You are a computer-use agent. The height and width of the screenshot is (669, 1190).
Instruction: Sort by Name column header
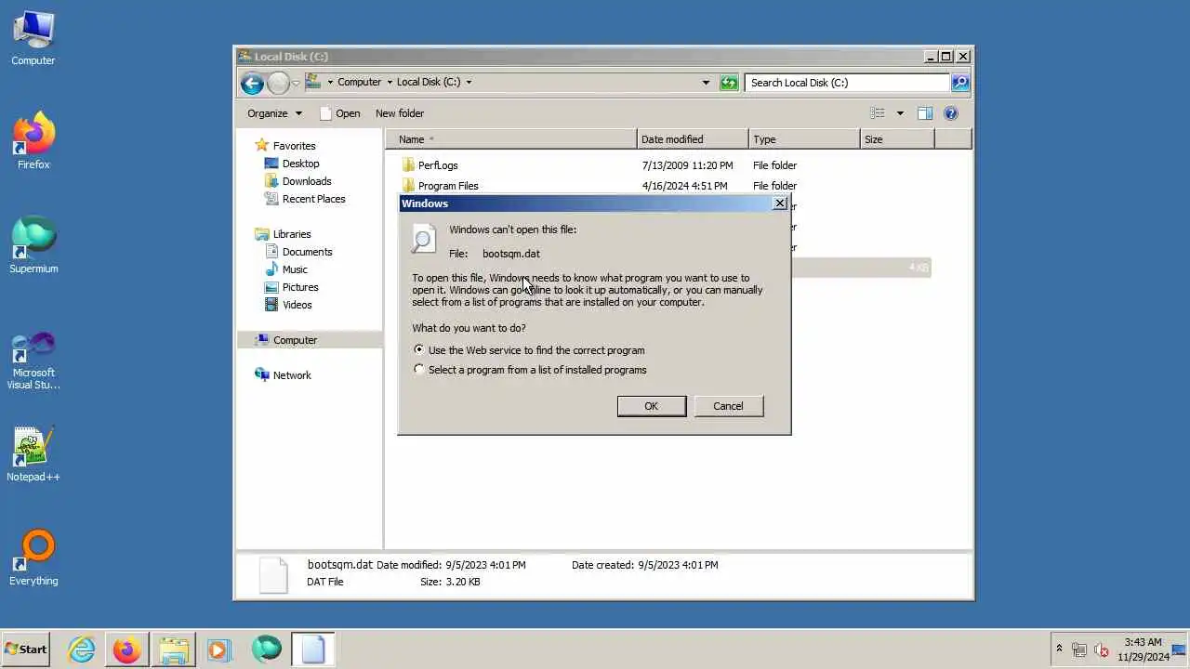(x=511, y=139)
